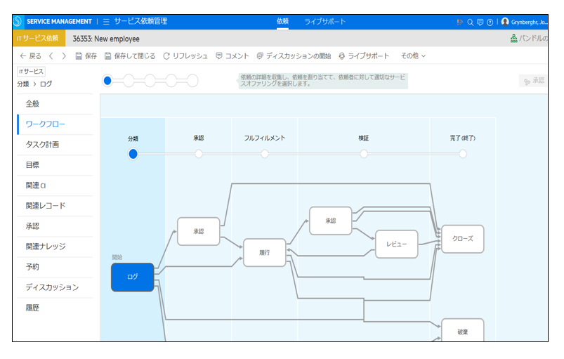The width and height of the screenshot is (564, 359).
Task: Open the hamburger navigation menu
Action: point(106,22)
